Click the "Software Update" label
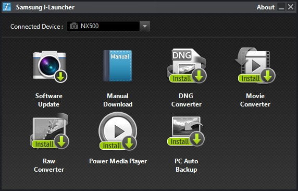This screenshot has height=191, width=298. 49,100
